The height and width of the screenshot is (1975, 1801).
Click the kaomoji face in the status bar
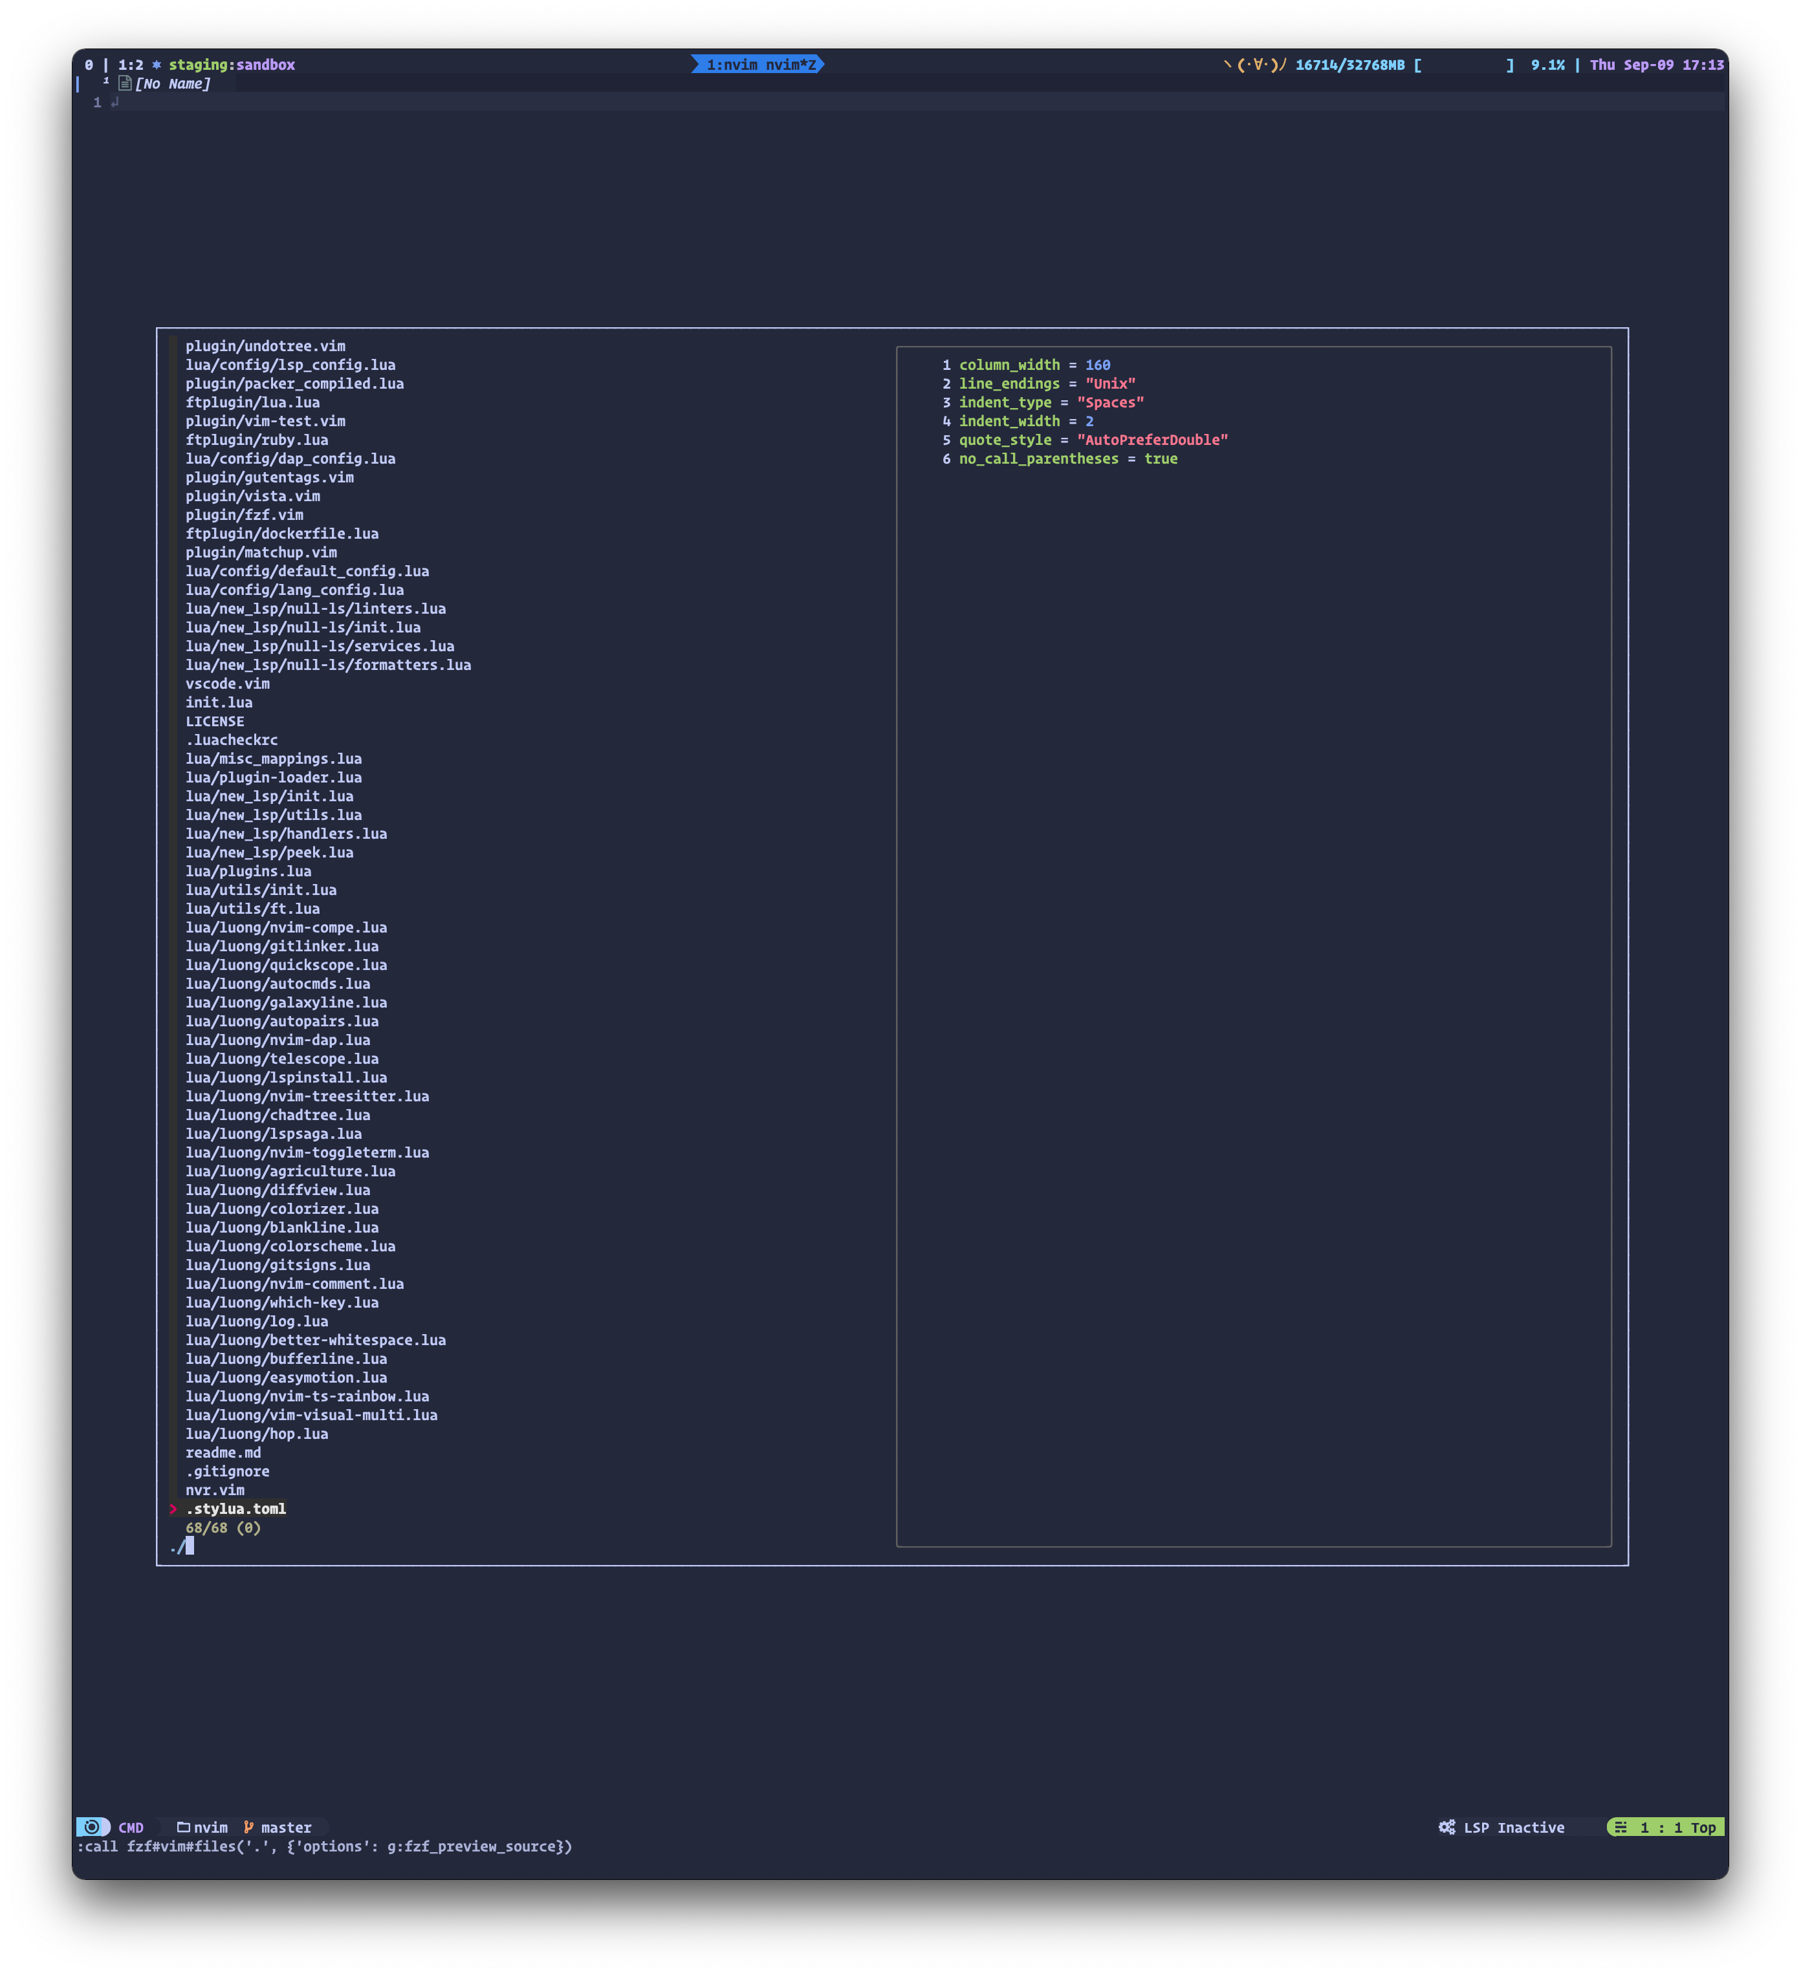coord(1255,65)
